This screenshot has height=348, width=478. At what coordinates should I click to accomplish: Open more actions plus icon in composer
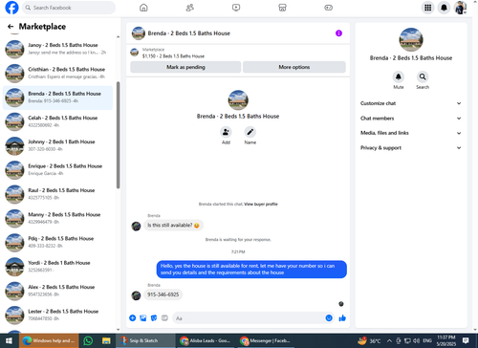133,318
